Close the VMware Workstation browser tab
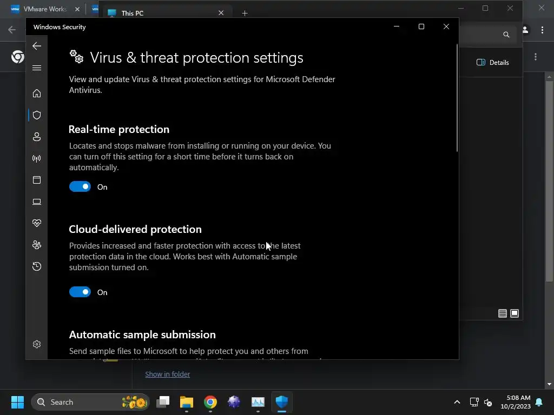554x415 pixels. tap(77, 9)
